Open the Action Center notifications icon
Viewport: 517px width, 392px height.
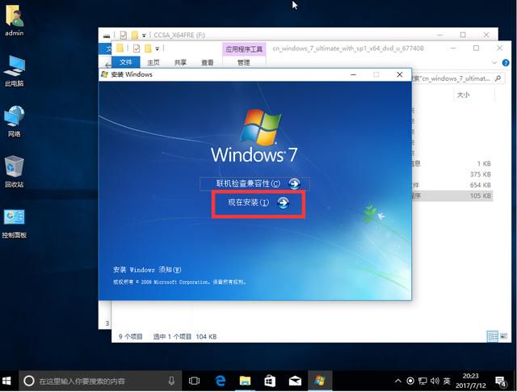501,381
